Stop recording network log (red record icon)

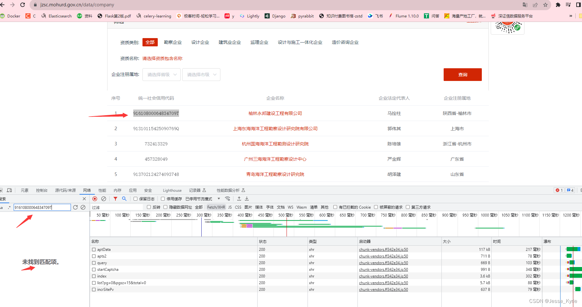click(x=95, y=199)
